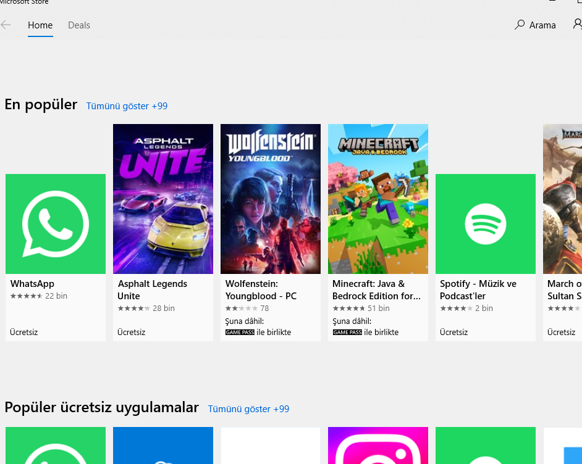Image resolution: width=582 pixels, height=464 pixels.
Task: Click the WhatsApp title text
Action: click(32, 284)
